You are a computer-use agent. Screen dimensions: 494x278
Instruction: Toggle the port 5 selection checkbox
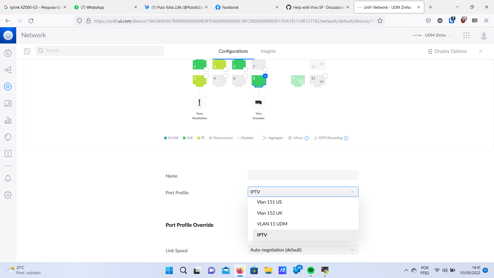245,69
